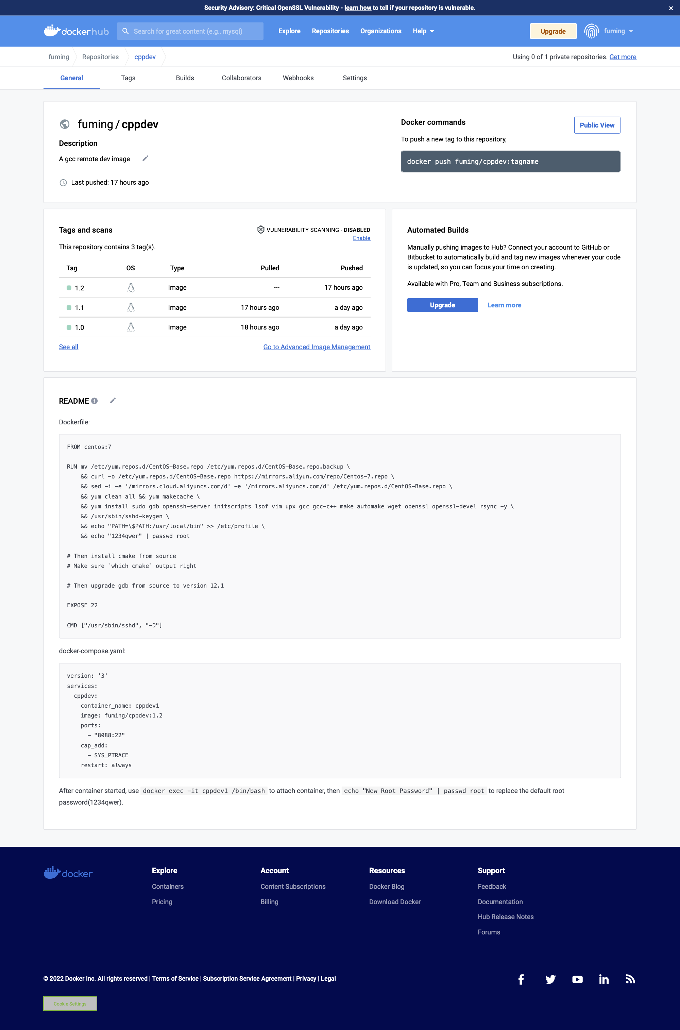Click the Collaborators tab
The width and height of the screenshot is (680, 1030).
pos(241,78)
